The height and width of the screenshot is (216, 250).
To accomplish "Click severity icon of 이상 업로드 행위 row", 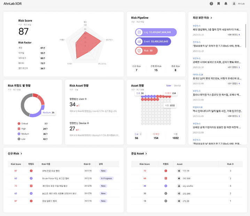I will [x=31, y=201].
